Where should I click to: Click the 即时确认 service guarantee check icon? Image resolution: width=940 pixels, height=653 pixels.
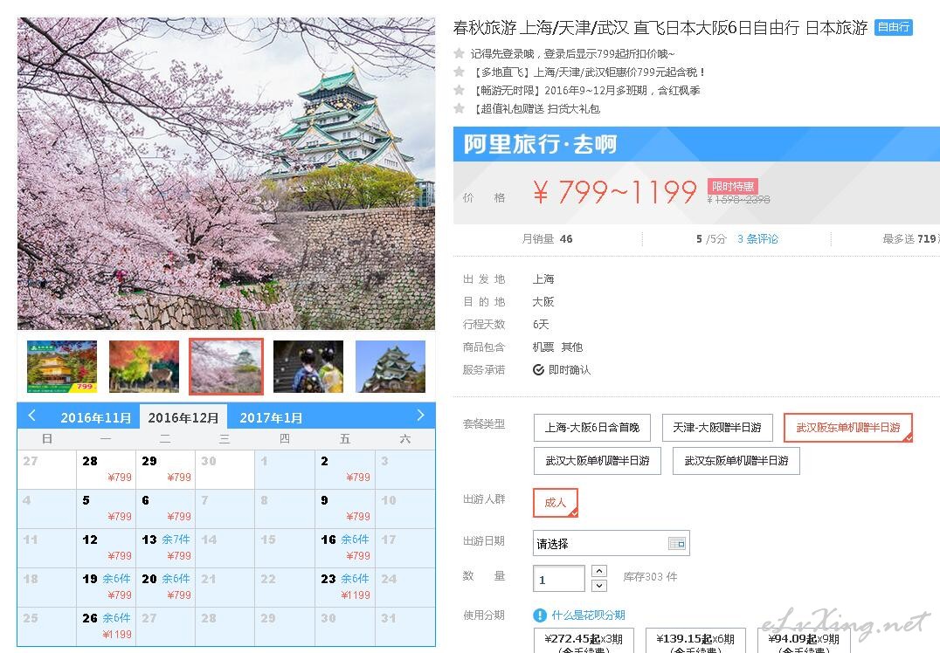[538, 369]
